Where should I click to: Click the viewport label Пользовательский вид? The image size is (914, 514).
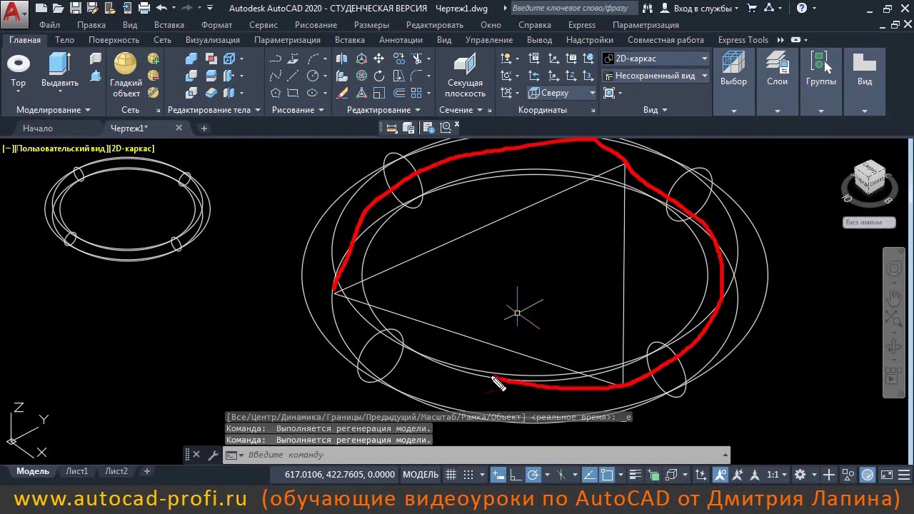pyautogui.click(x=61, y=148)
